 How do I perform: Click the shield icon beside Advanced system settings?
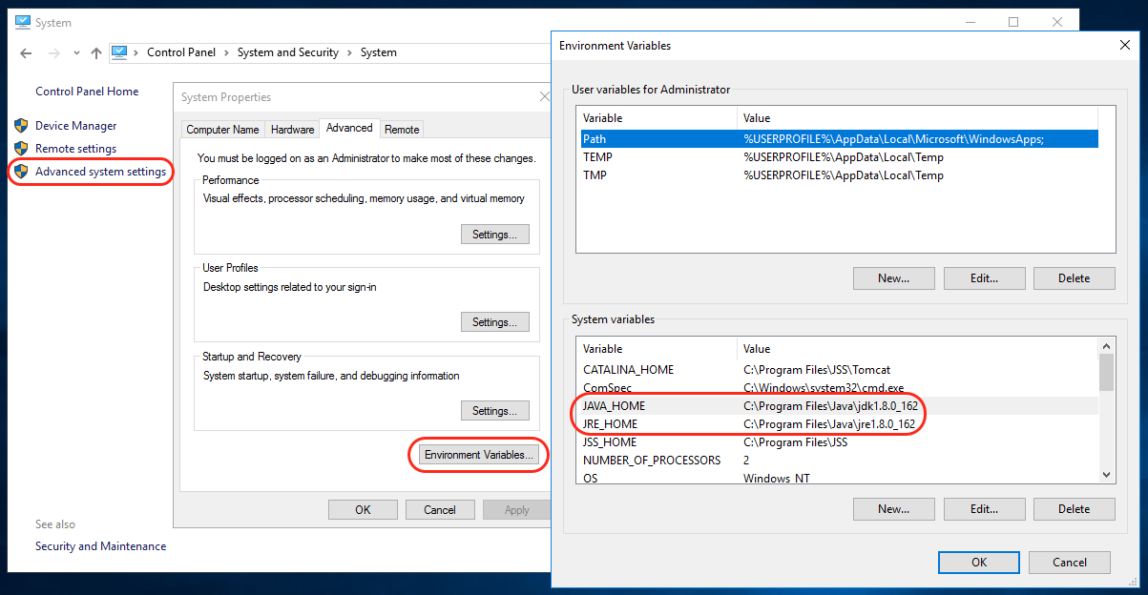tap(21, 172)
